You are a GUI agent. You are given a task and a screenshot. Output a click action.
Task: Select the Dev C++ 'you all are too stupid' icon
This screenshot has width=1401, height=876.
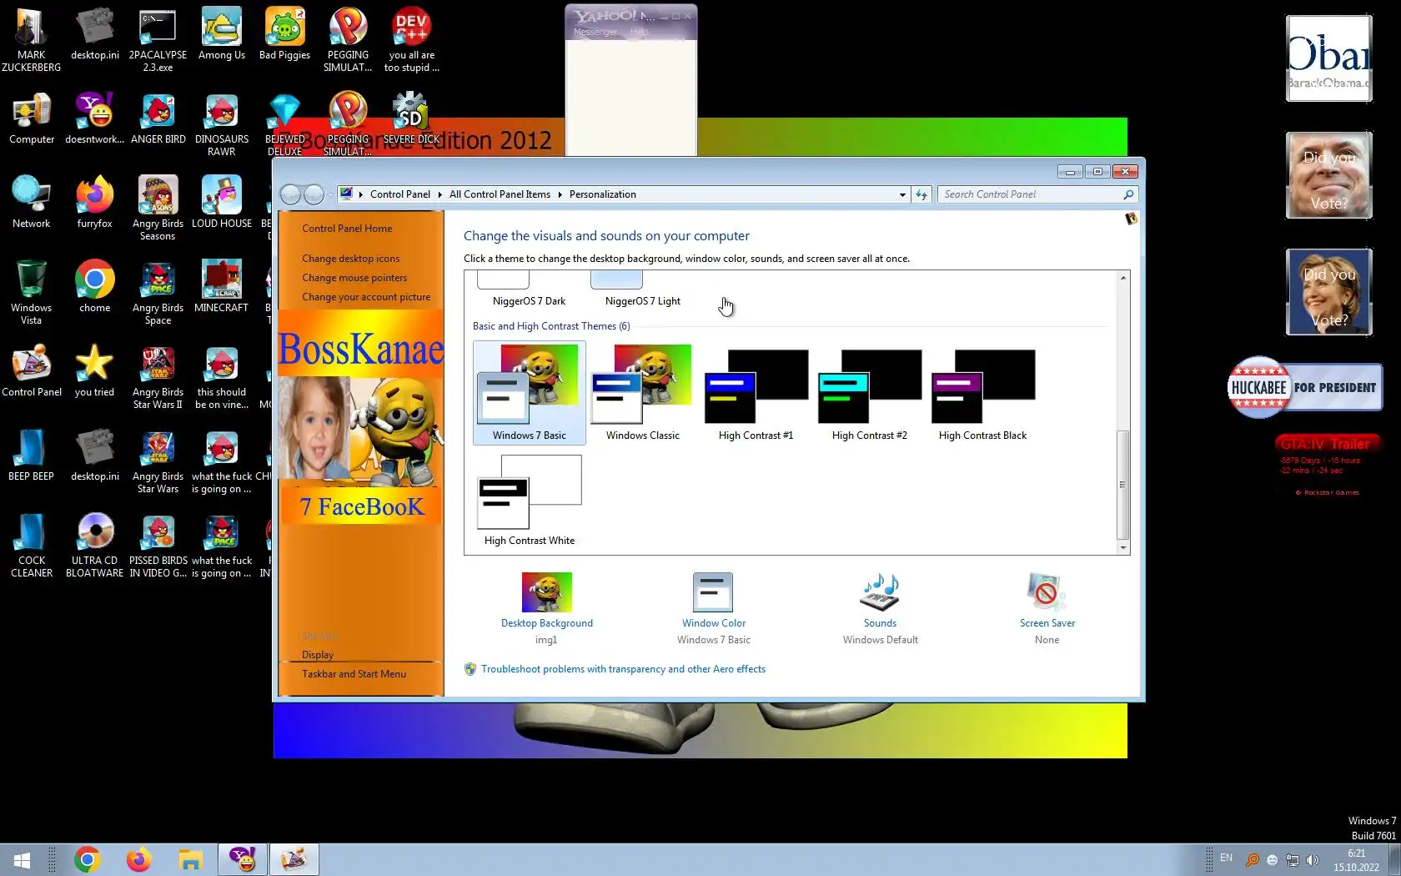(x=411, y=39)
